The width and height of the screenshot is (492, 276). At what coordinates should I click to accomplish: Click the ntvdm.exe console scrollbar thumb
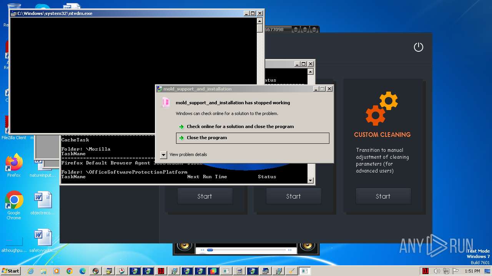click(x=260, y=28)
